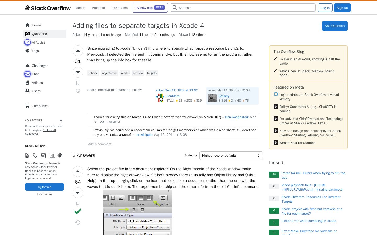Click the targets tag

pos(152,73)
